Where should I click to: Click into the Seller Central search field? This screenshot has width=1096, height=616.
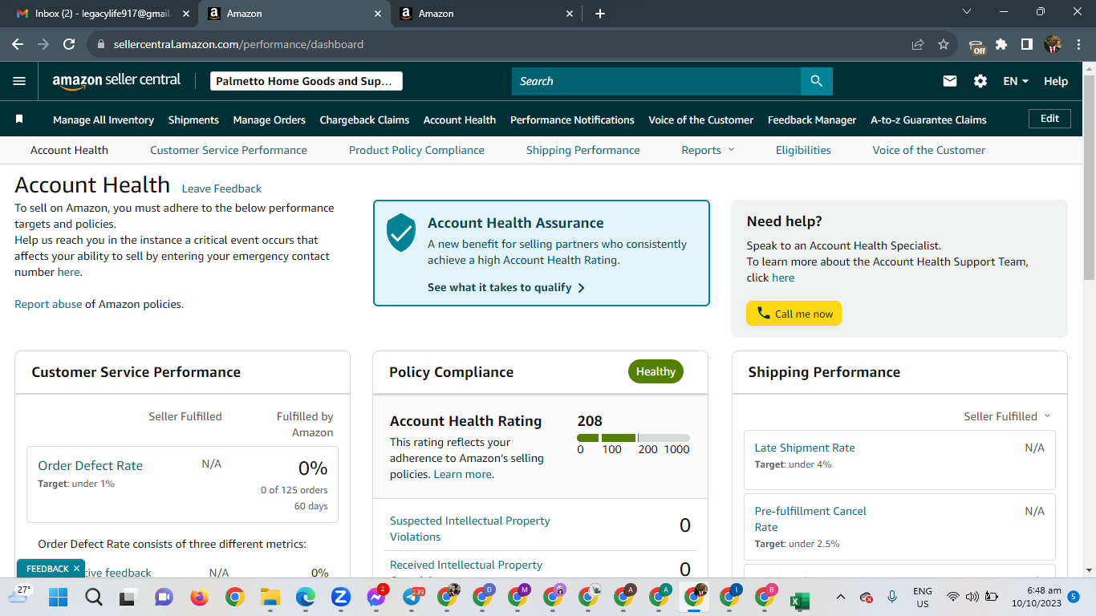tap(656, 81)
